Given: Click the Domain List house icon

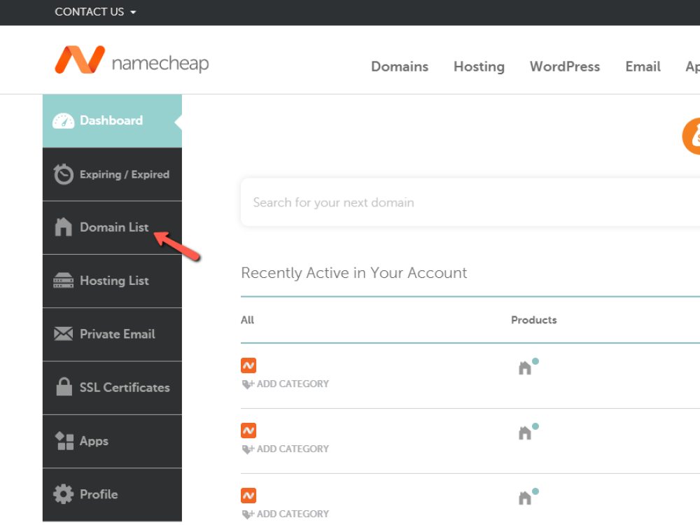Looking at the screenshot, I should (x=64, y=227).
